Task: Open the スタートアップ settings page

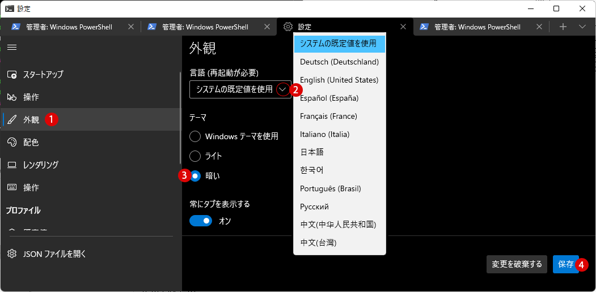Action: tap(91, 74)
